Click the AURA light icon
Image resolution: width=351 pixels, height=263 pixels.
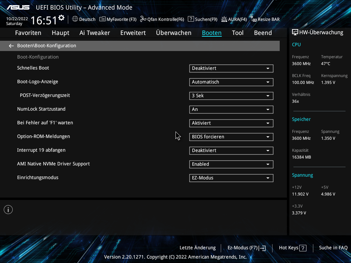224,19
